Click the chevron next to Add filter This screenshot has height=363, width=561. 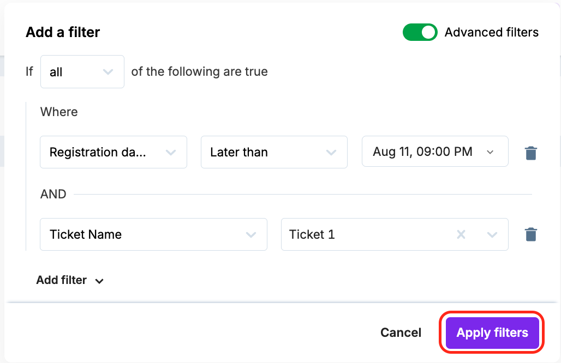(99, 281)
